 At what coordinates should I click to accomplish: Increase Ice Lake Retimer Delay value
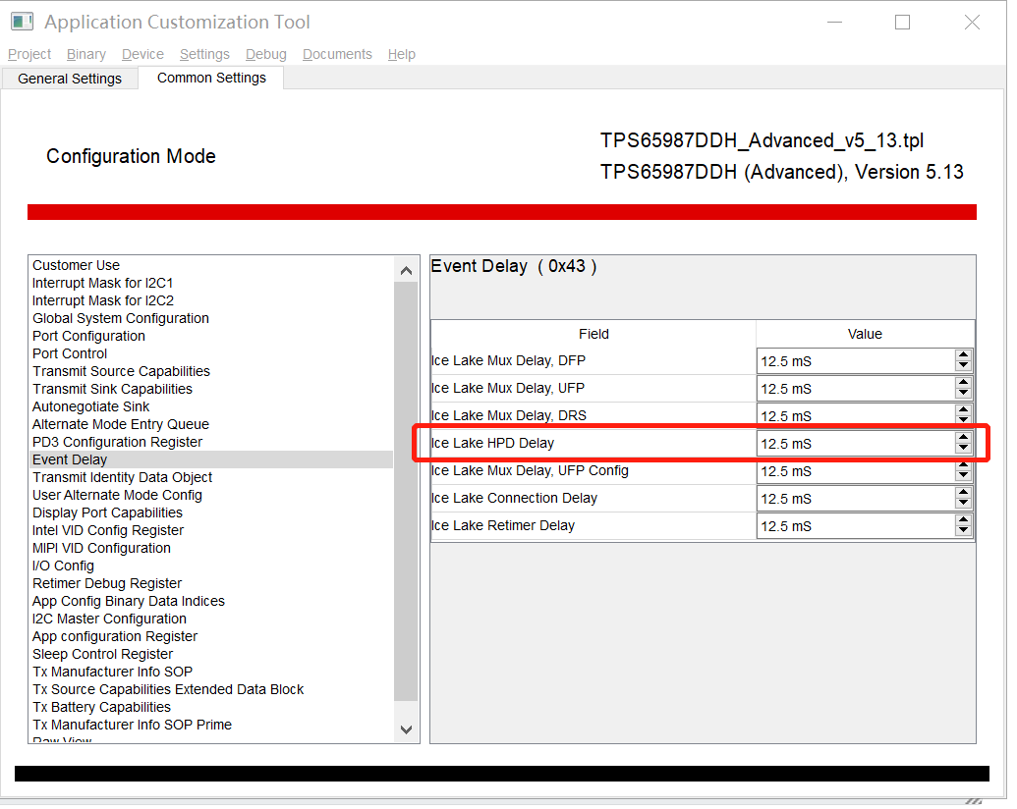point(963,520)
